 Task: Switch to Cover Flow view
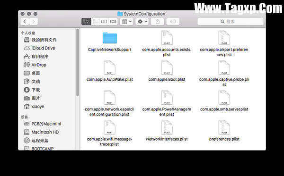(x=113, y=22)
